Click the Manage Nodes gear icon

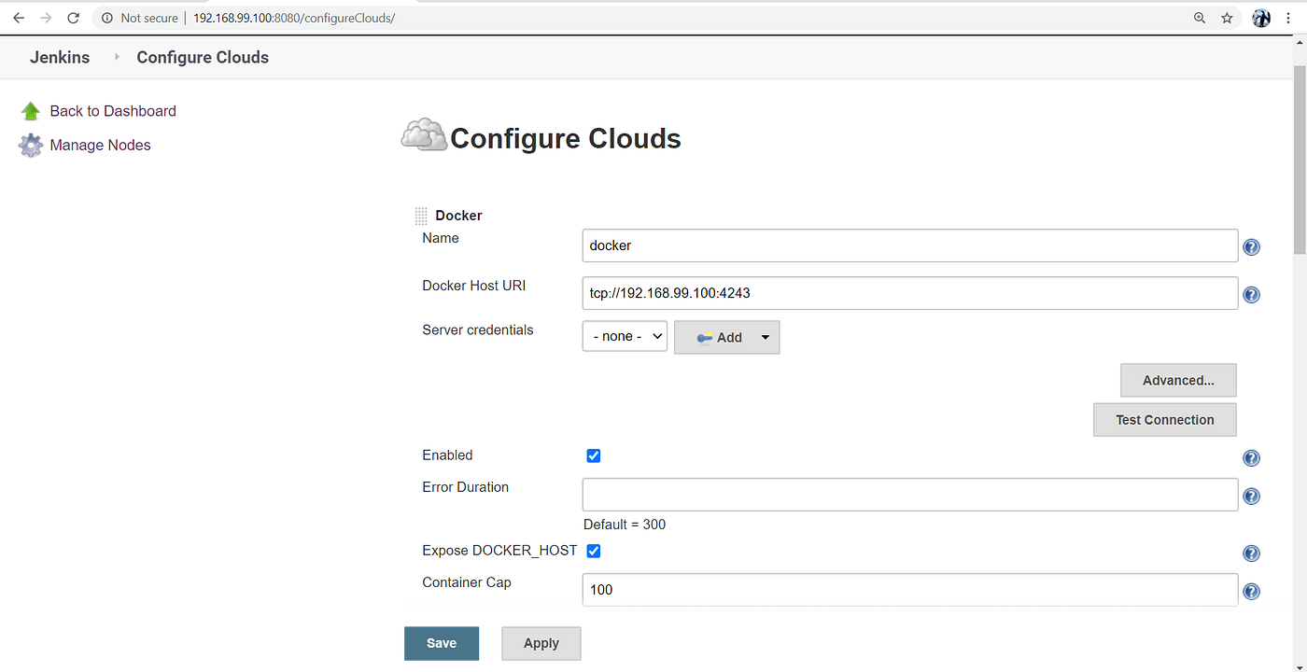[31, 146]
